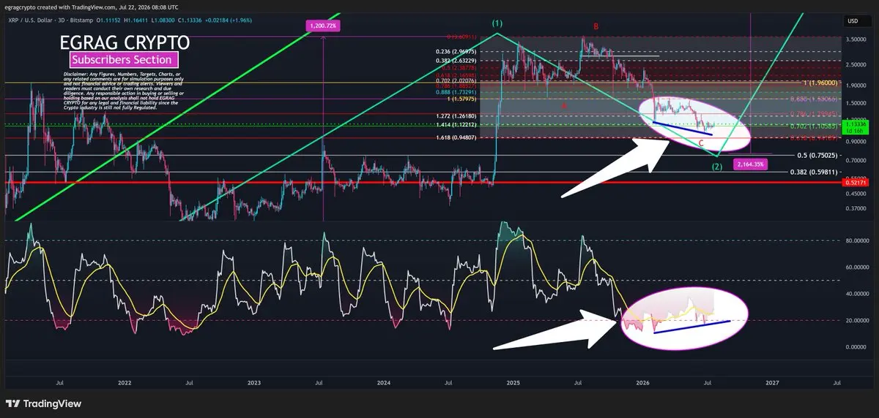Click the '2027' time axis label
This screenshot has width=879, height=418.
coord(772,382)
